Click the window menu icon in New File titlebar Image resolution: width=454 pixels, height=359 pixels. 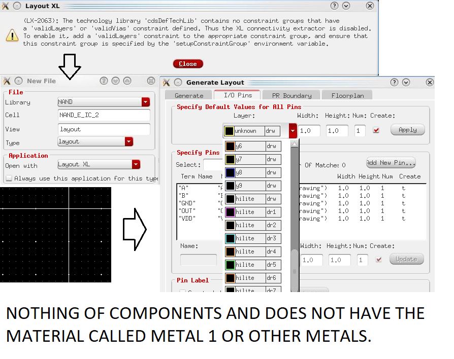pos(18,81)
